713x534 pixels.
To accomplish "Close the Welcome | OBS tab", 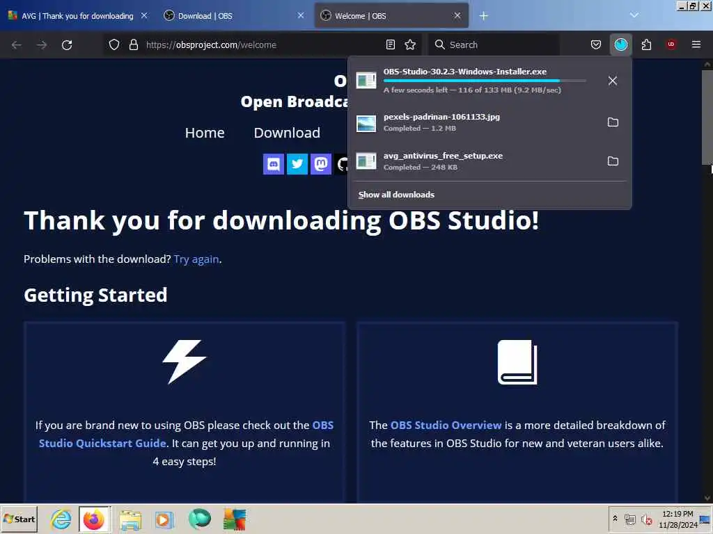I will point(457,15).
